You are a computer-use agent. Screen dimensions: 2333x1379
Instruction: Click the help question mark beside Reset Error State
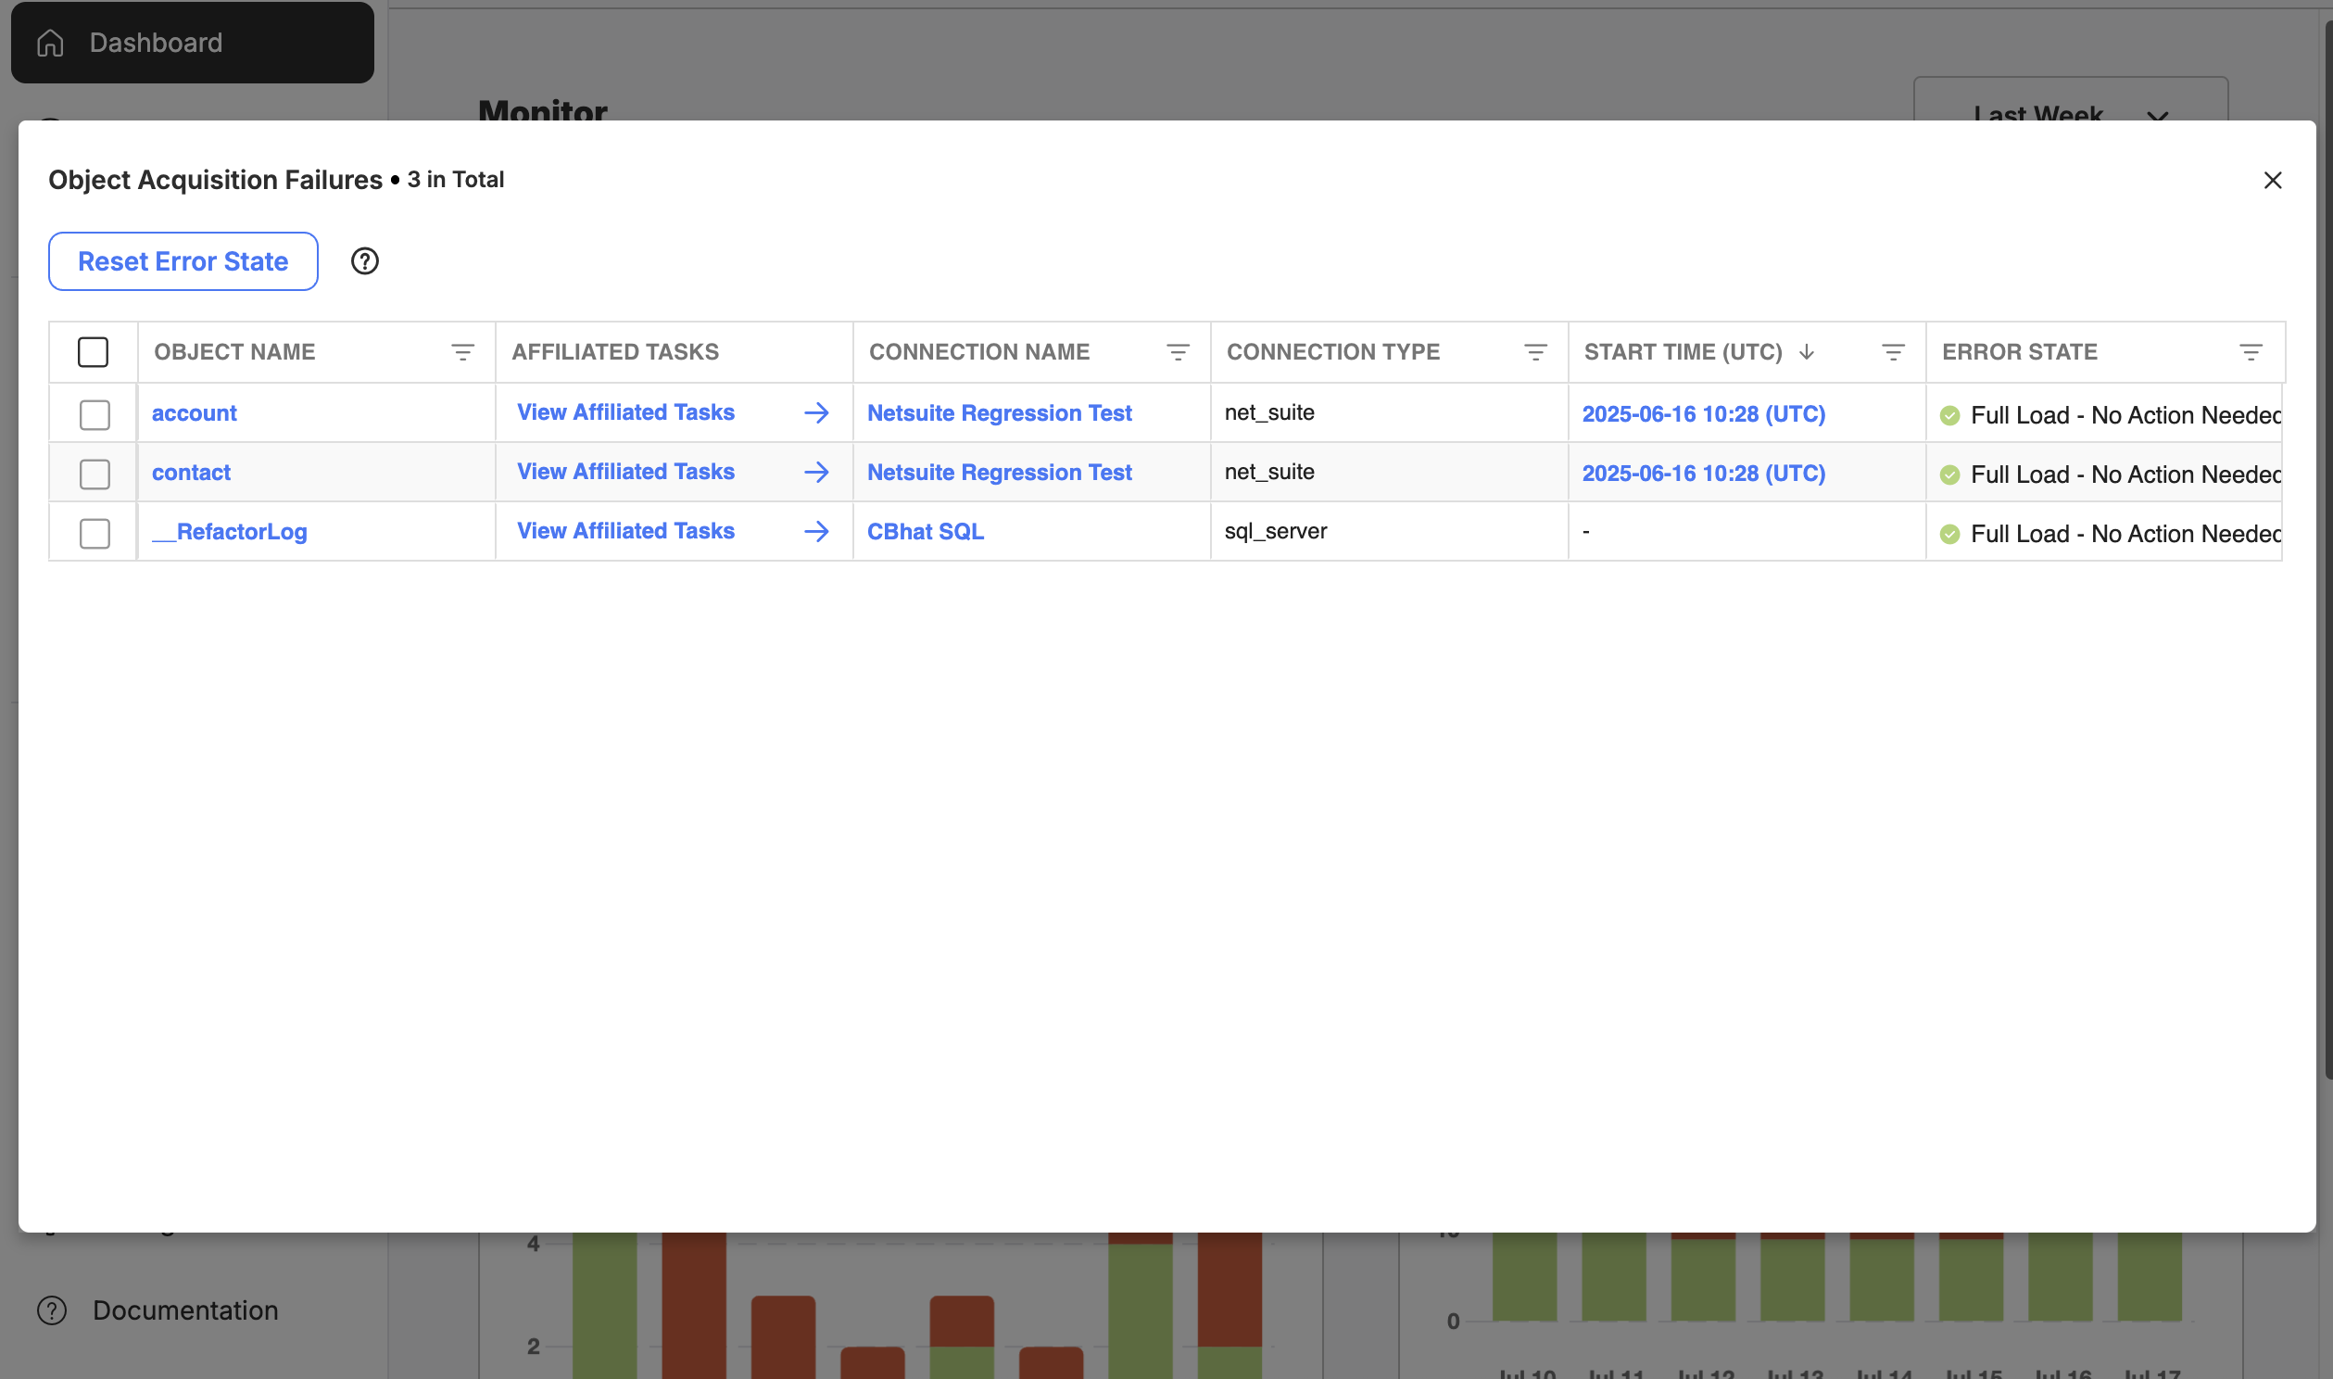point(365,261)
